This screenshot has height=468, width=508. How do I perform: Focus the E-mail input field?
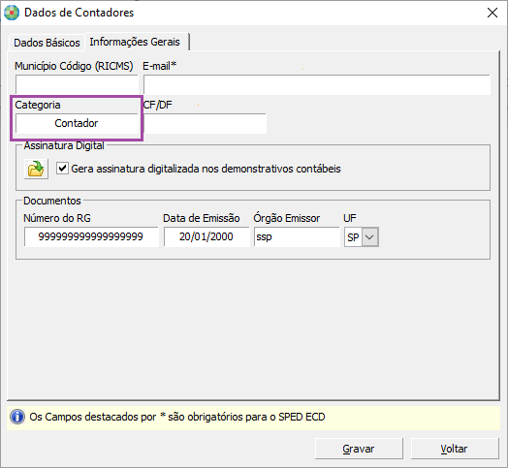coord(317,85)
